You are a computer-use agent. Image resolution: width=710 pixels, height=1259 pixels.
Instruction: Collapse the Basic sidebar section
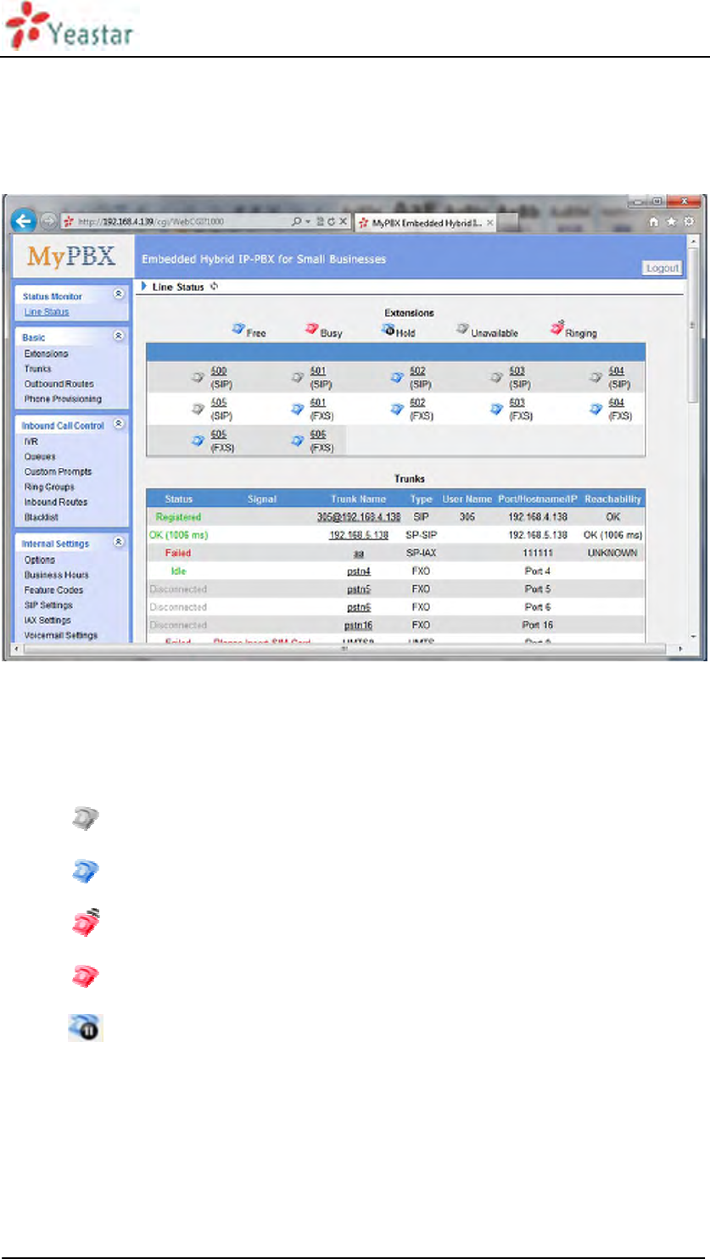pos(119,336)
